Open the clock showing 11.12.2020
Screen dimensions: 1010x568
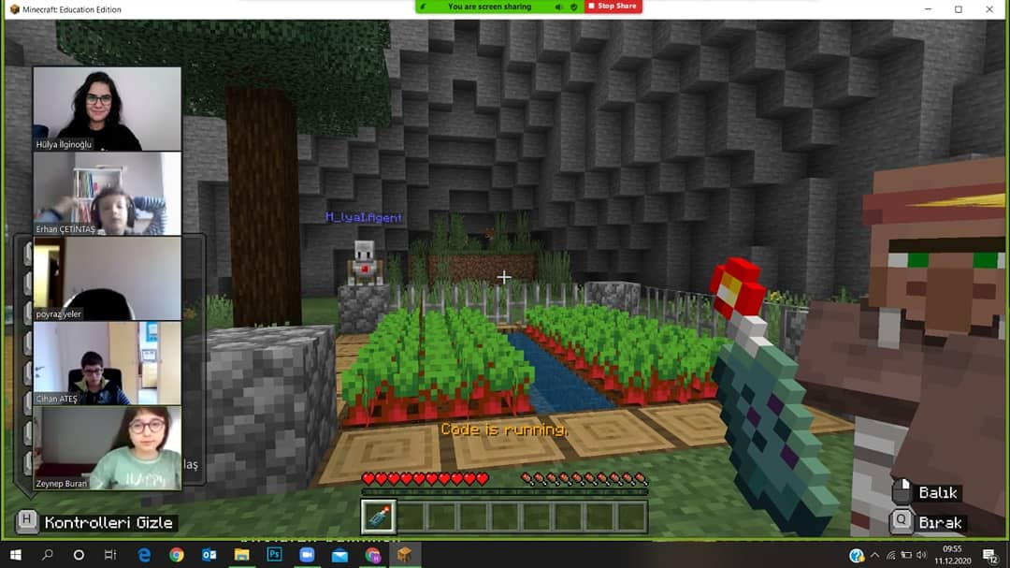(951, 555)
